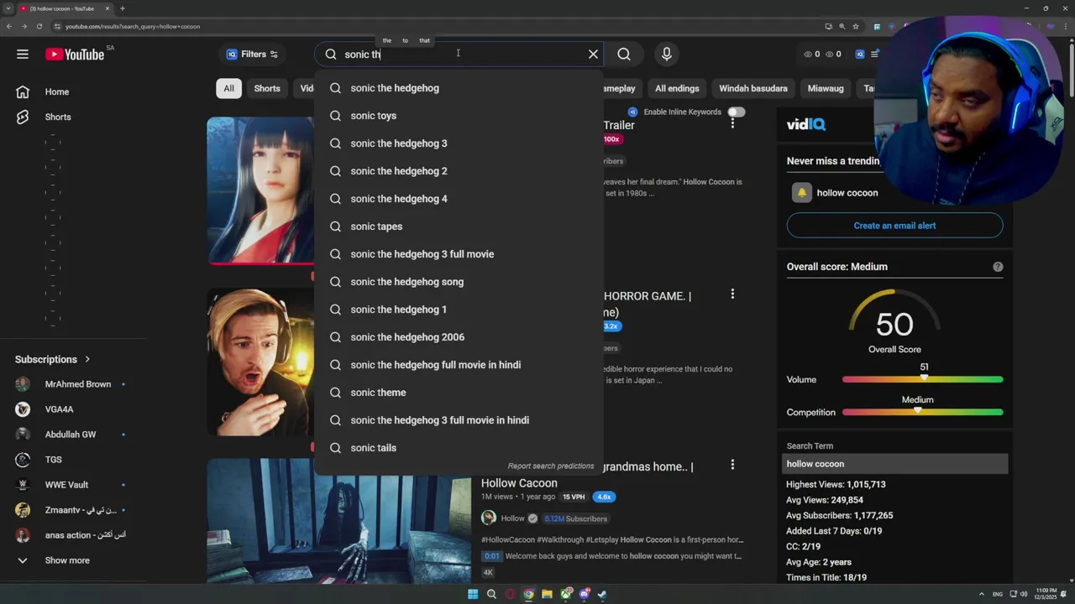Viewport: 1075px width, 604px height.
Task: Toggle Enable Inline Keywords switch
Action: (x=737, y=112)
